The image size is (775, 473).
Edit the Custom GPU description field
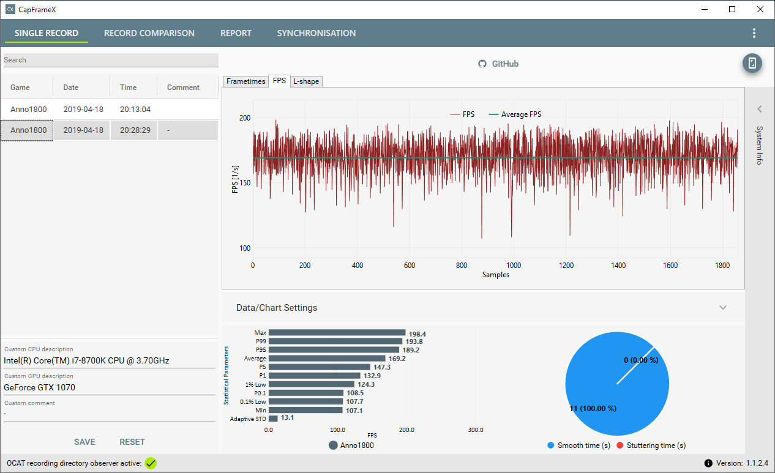[110, 387]
